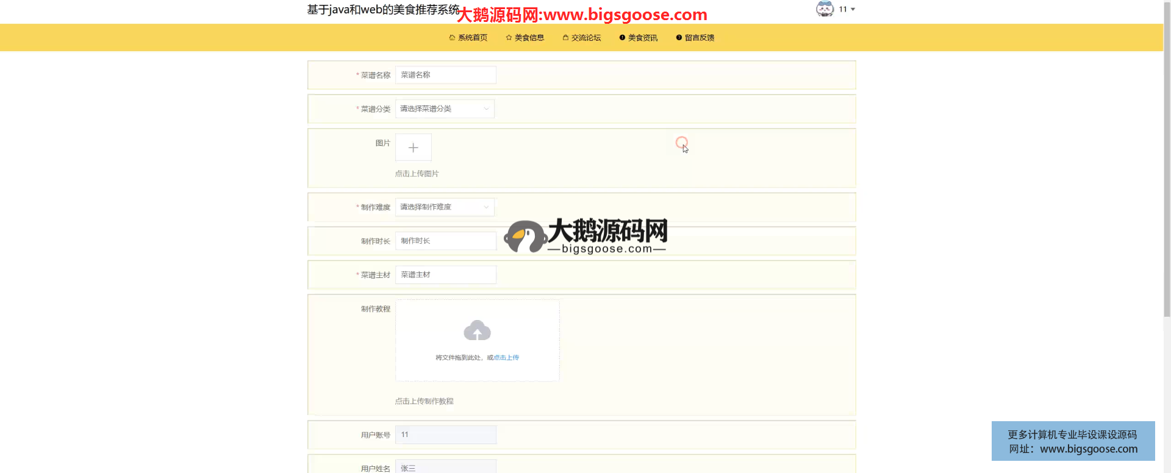Click the cloud upload icon for 制作教程
The image size is (1171, 473).
[477, 331]
